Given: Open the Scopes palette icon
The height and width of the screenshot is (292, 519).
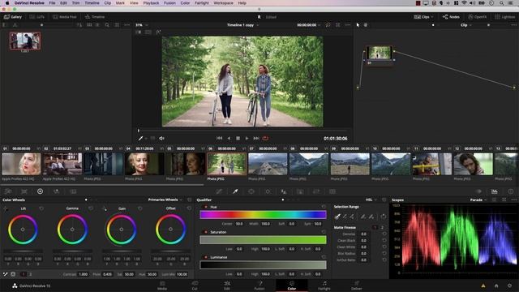Looking at the screenshot, I should point(494,191).
